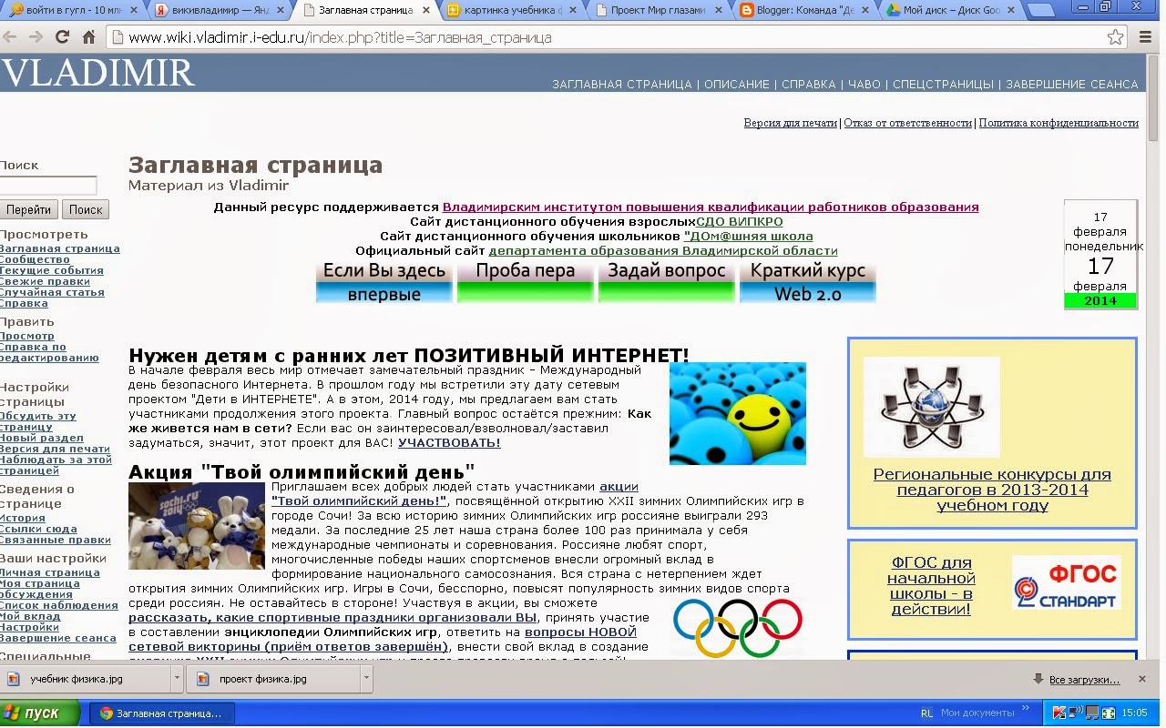Image resolution: width=1166 pixels, height=728 pixels.
Task: Click 'Краткий курс Web 2.0' banner button
Action: (x=807, y=282)
